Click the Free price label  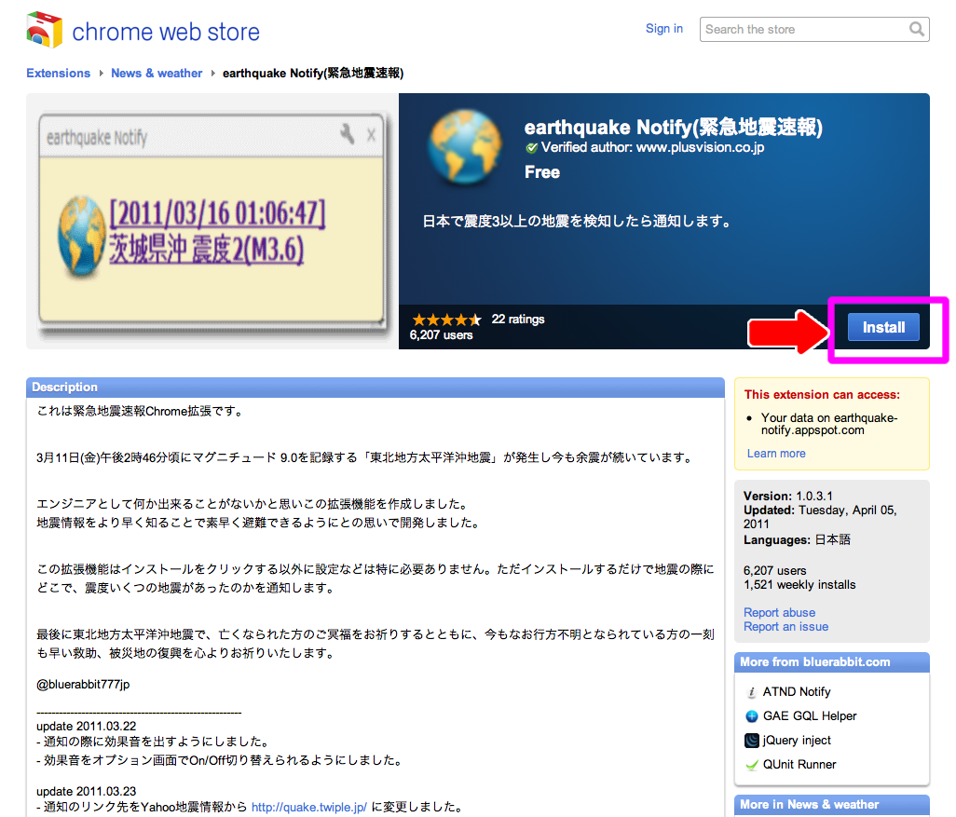tap(542, 172)
